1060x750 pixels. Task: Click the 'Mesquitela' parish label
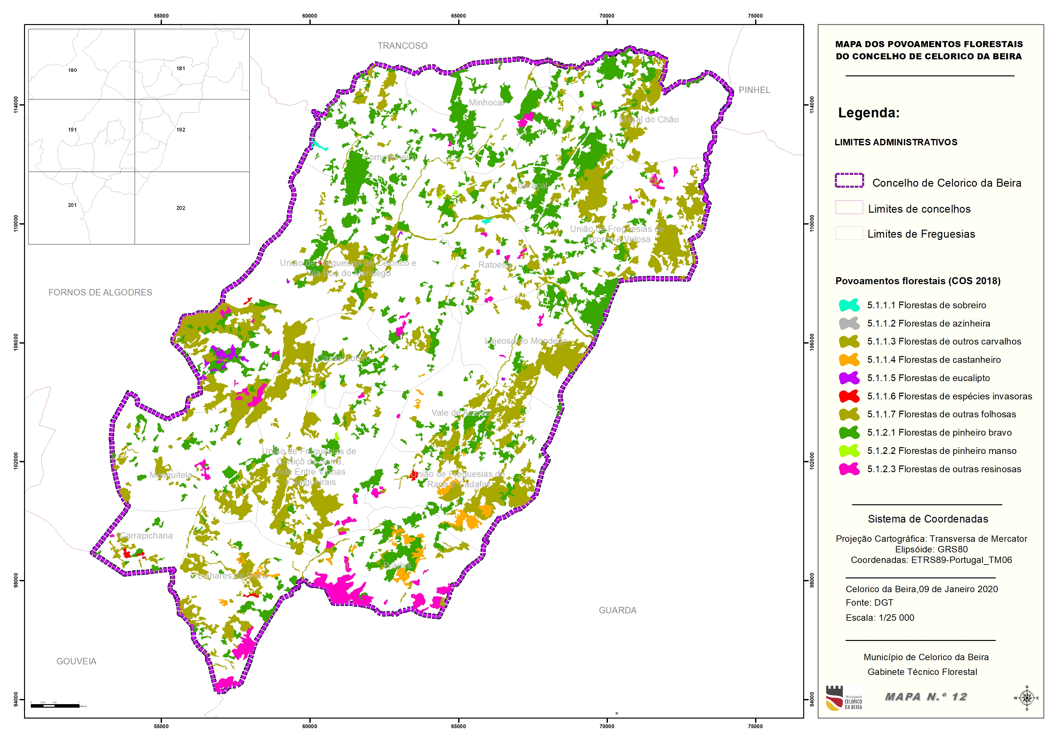click(170, 475)
